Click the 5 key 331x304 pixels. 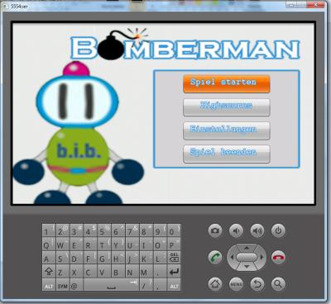(104, 230)
